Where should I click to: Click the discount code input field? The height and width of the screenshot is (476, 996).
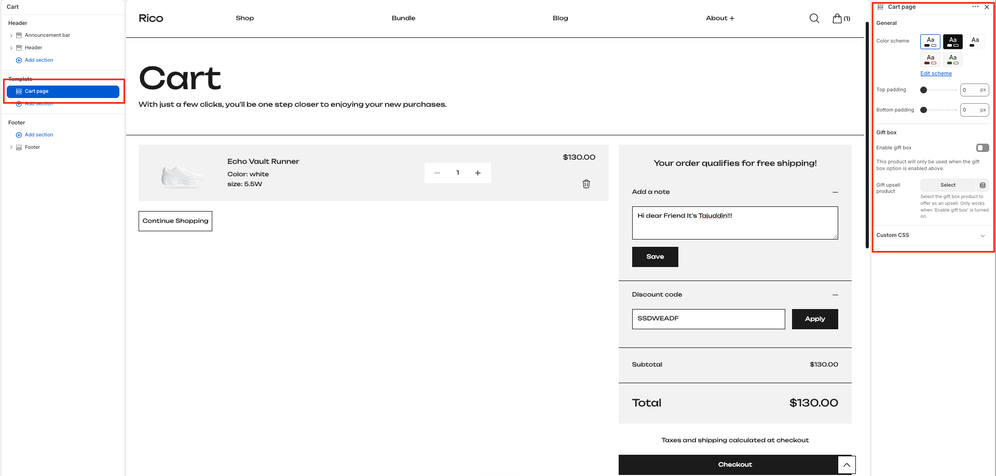708,319
